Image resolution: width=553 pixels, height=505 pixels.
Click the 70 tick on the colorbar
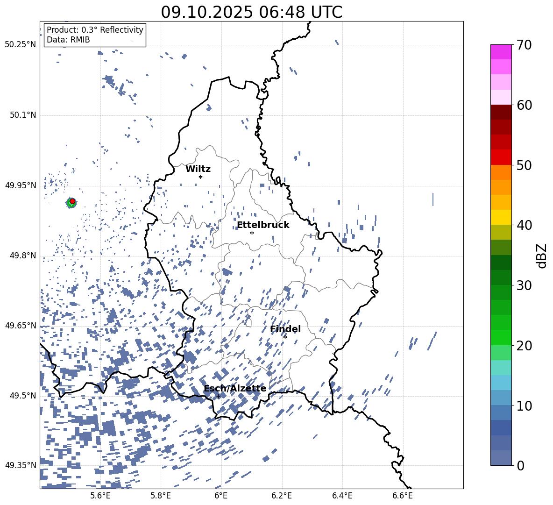pyautogui.click(x=525, y=45)
